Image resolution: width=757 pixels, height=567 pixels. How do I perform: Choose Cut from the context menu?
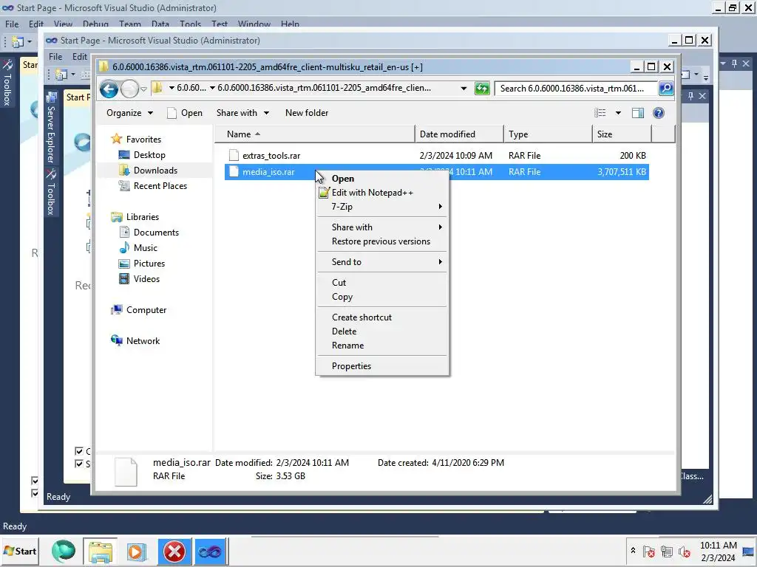point(381,283)
